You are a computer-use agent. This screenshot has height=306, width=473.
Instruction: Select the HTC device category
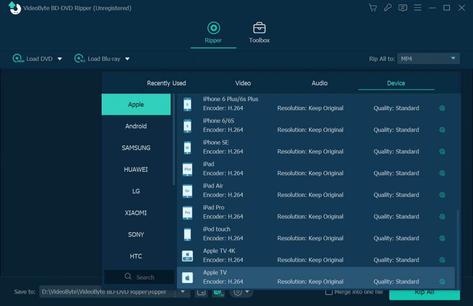pos(136,256)
